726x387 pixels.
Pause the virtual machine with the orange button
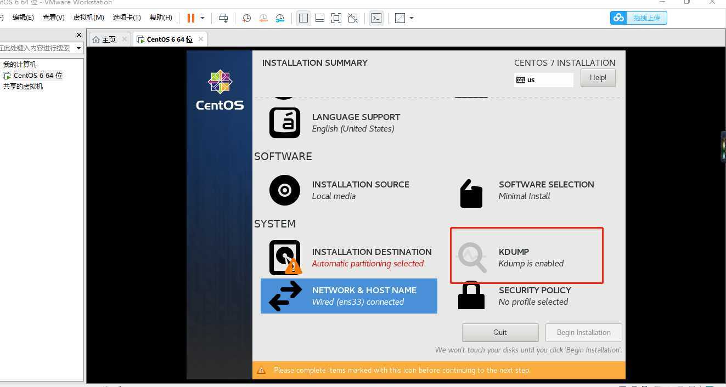[x=191, y=18]
